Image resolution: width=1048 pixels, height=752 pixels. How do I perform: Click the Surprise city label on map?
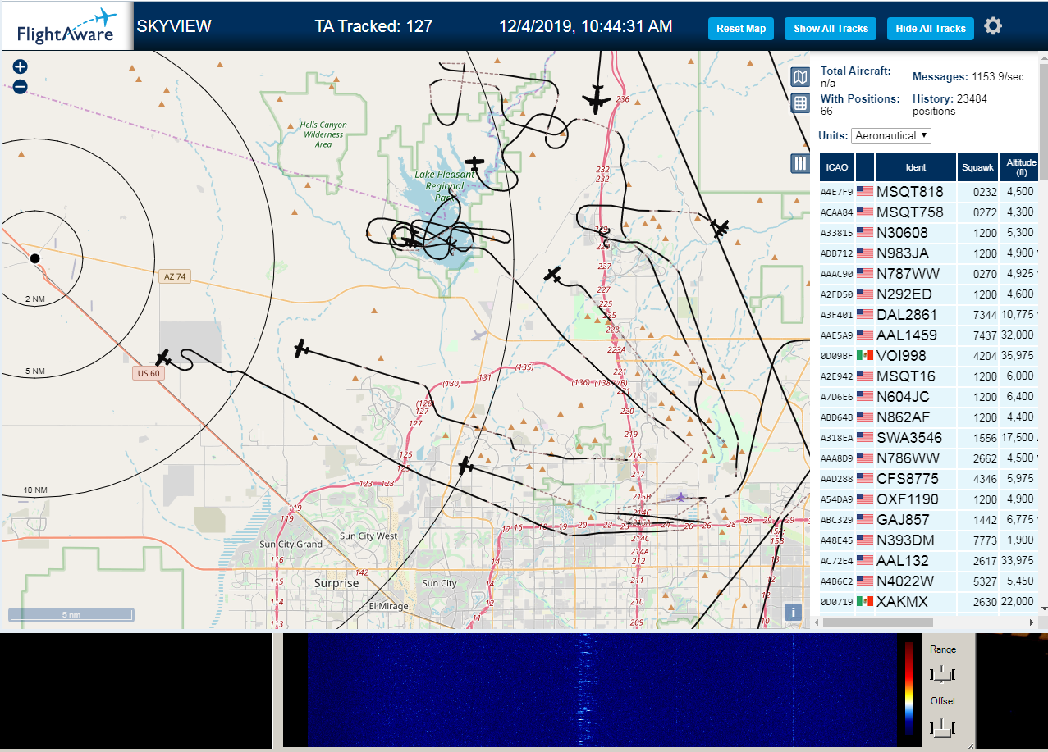[x=336, y=583]
